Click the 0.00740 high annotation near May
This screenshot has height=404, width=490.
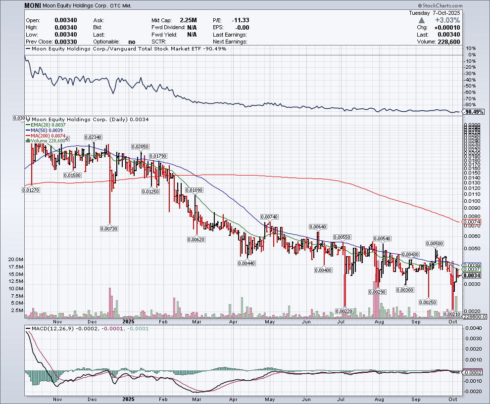pyautogui.click(x=269, y=217)
